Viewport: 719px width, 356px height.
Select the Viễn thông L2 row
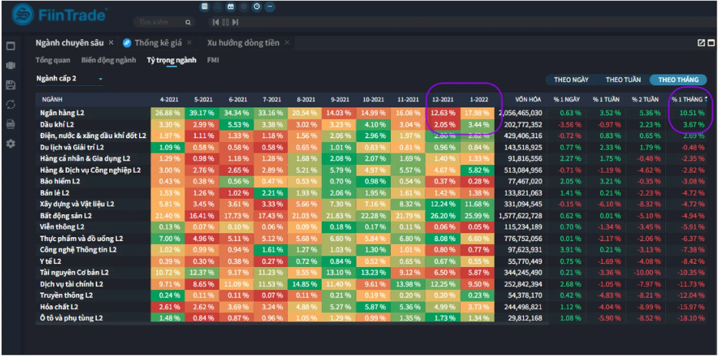click(x=372, y=227)
